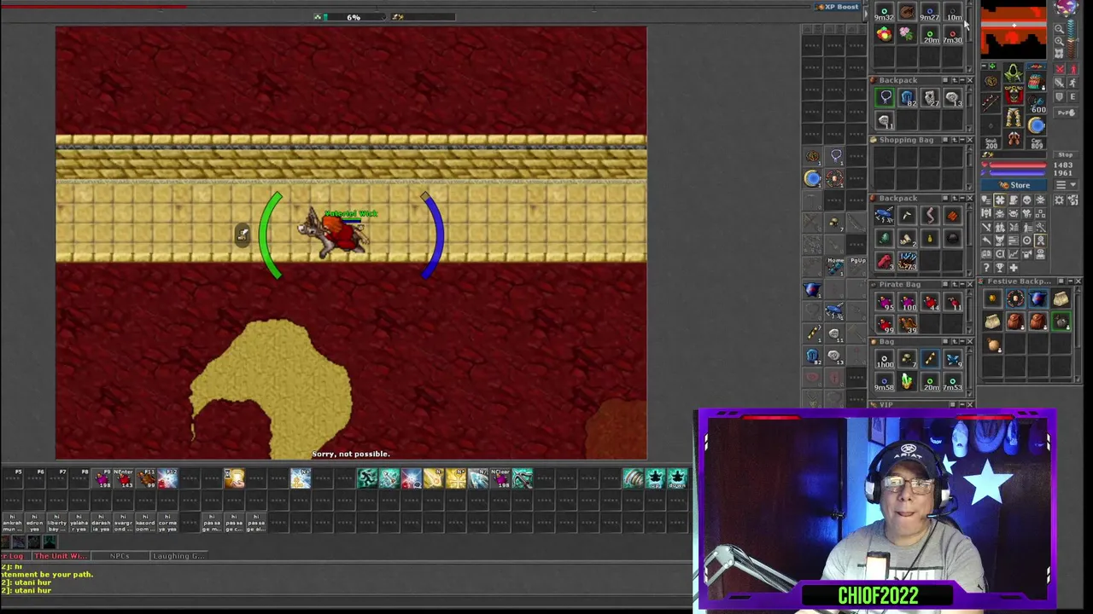Viewport: 1093px width, 614px height.
Task: Select the red armor equipment slot
Action: (1013, 94)
